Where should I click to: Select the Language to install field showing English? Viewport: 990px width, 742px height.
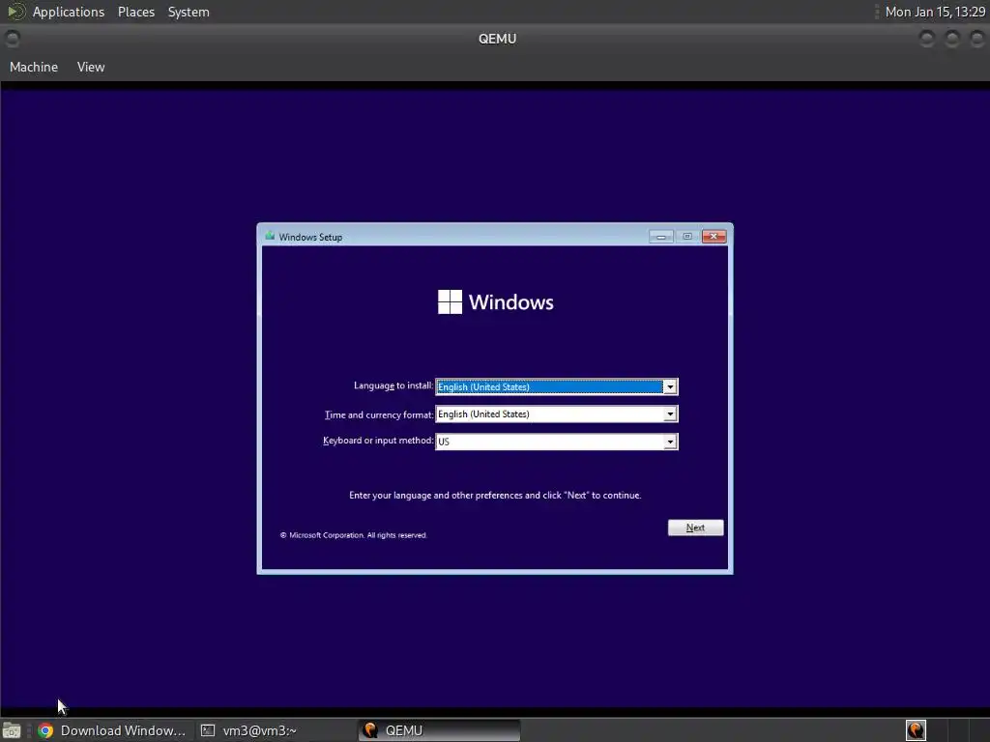[556, 386]
